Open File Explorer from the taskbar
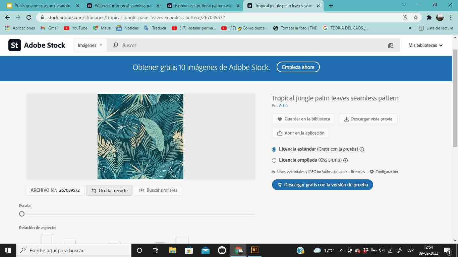Screen dimensions: 458x257 173,250
